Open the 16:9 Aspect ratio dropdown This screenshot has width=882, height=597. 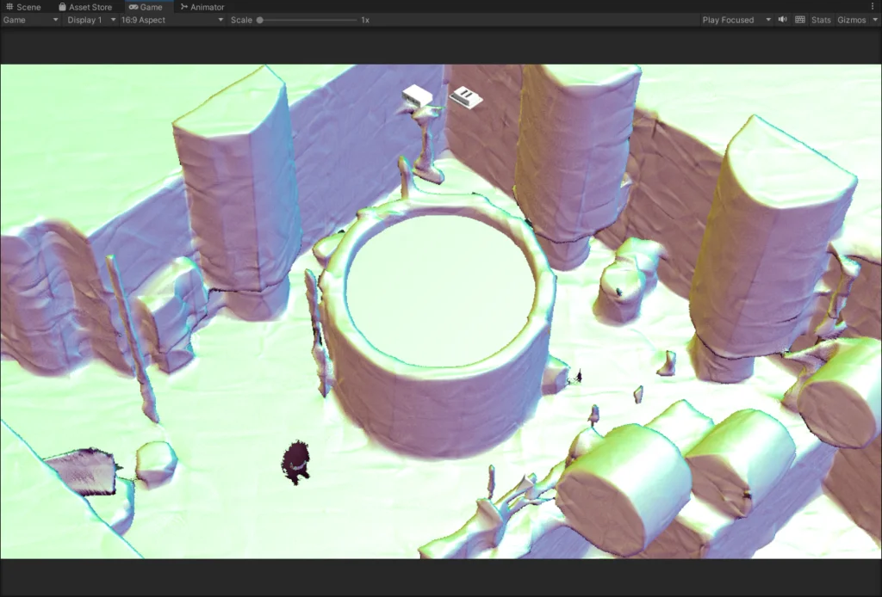tap(171, 20)
